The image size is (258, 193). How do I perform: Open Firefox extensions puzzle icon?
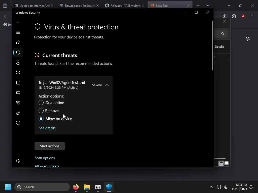234,16
